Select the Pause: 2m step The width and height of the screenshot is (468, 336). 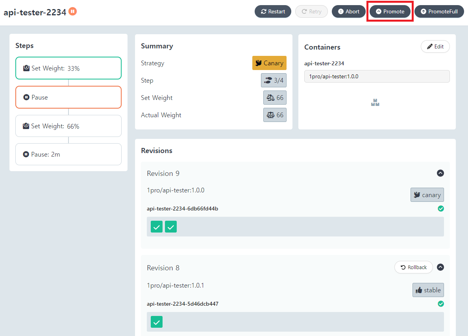coord(68,154)
